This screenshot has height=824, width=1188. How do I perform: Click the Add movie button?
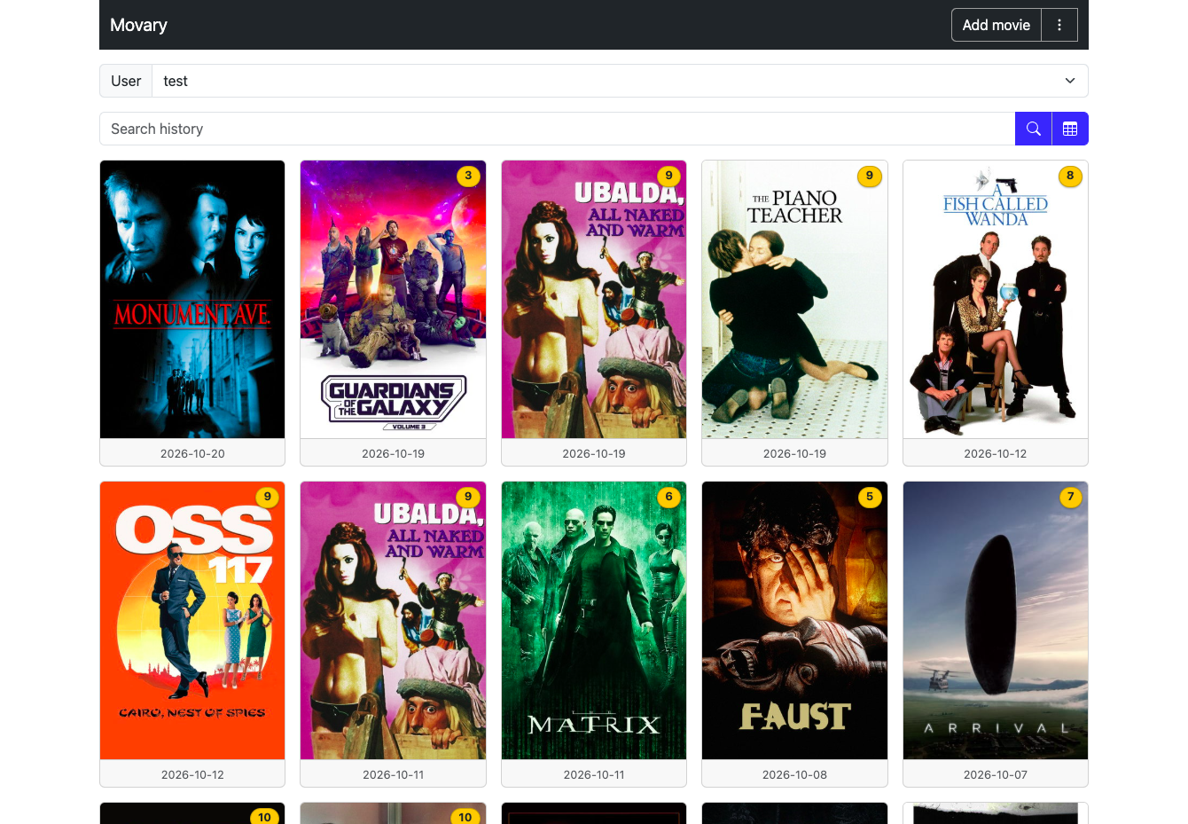pyautogui.click(x=997, y=25)
